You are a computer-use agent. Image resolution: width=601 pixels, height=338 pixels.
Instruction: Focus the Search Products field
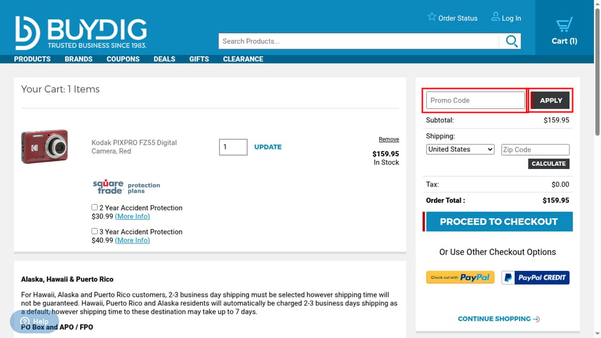click(x=359, y=41)
